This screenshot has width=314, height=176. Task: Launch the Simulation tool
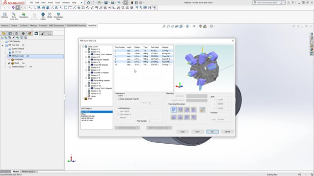tap(24, 15)
